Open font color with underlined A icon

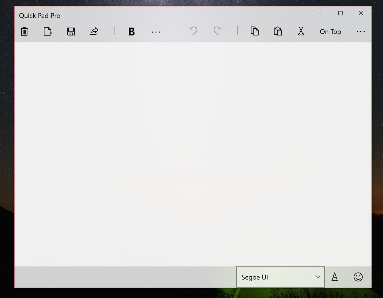(334, 277)
